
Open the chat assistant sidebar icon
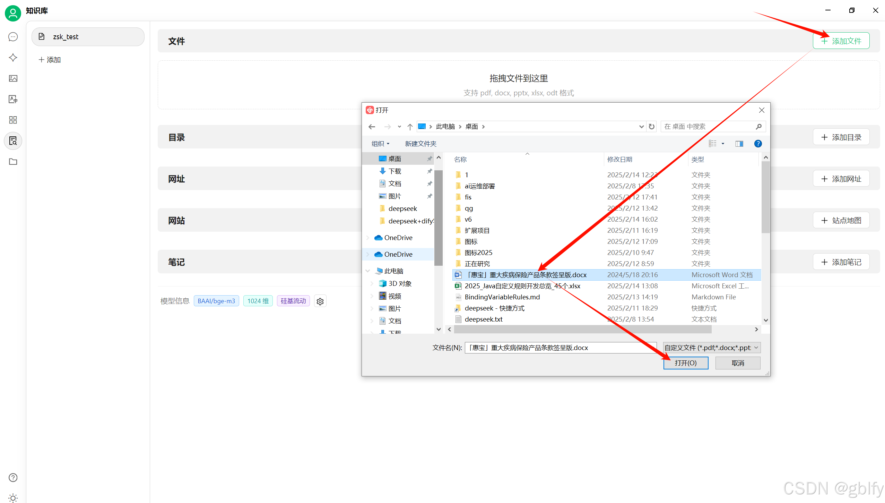pyautogui.click(x=13, y=37)
